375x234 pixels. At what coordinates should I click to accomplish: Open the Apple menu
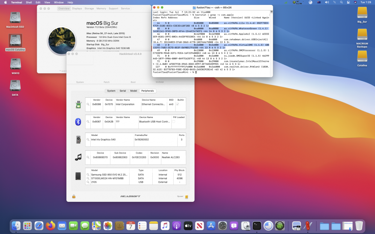(x=5, y=2)
